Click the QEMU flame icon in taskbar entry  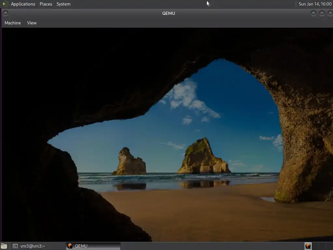[70, 246]
